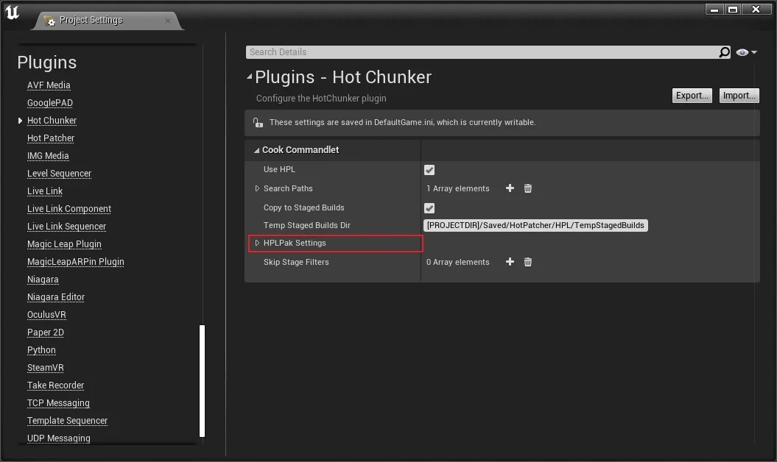Open the view options eye dropdown
The width and height of the screenshot is (777, 462).
(746, 52)
